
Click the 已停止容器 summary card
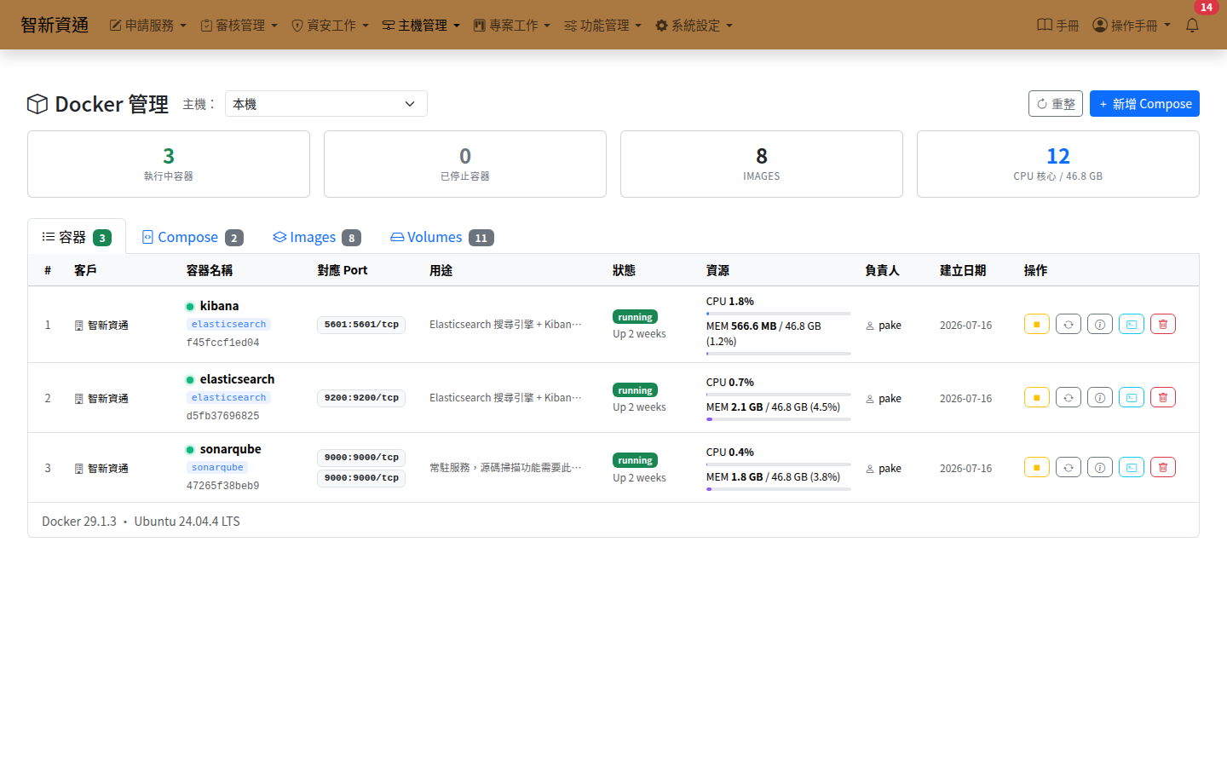click(x=465, y=164)
